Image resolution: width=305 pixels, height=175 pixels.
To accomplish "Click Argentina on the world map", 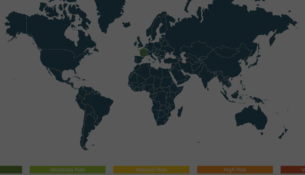I will click(88, 130).
